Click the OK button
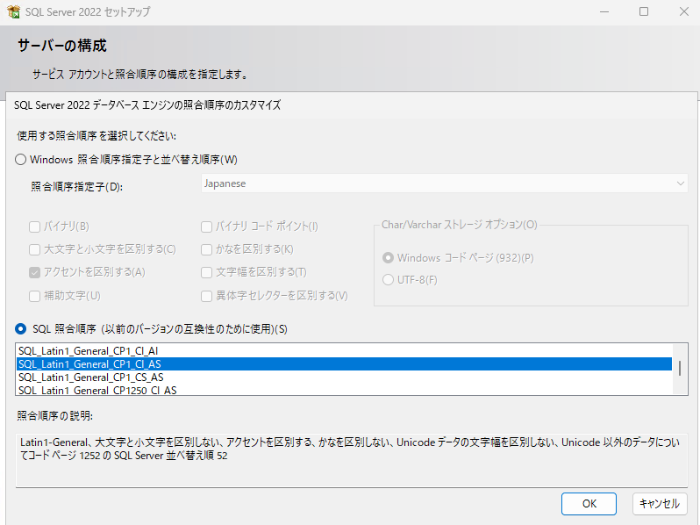Screen dimensions: 700x525 point(589,504)
